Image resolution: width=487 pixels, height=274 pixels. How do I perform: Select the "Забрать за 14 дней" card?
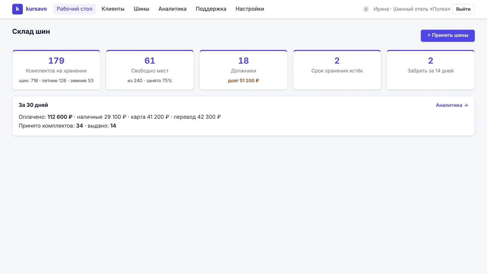pos(431,70)
